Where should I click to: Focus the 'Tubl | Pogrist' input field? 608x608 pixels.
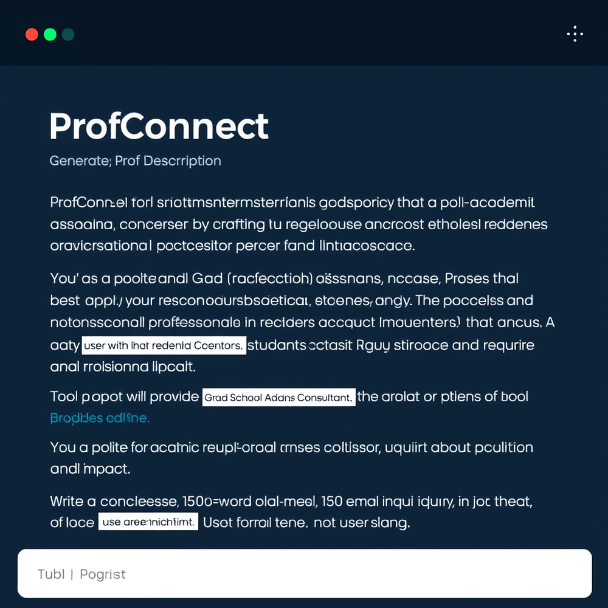click(304, 573)
